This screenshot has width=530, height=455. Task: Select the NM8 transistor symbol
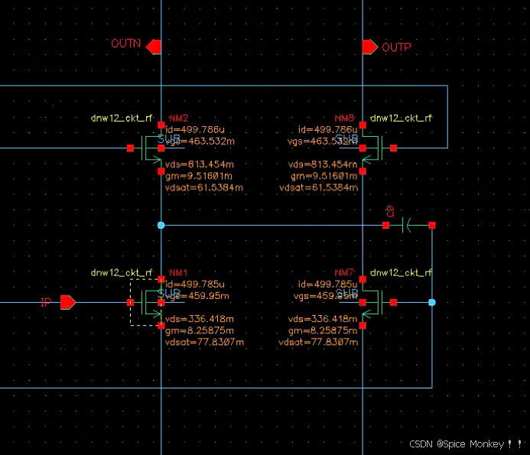click(x=378, y=148)
